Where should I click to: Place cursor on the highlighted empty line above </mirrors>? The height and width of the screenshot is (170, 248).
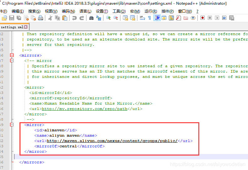pos(131,157)
